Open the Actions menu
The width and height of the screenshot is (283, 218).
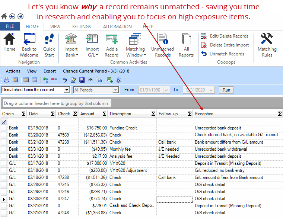click(13, 71)
